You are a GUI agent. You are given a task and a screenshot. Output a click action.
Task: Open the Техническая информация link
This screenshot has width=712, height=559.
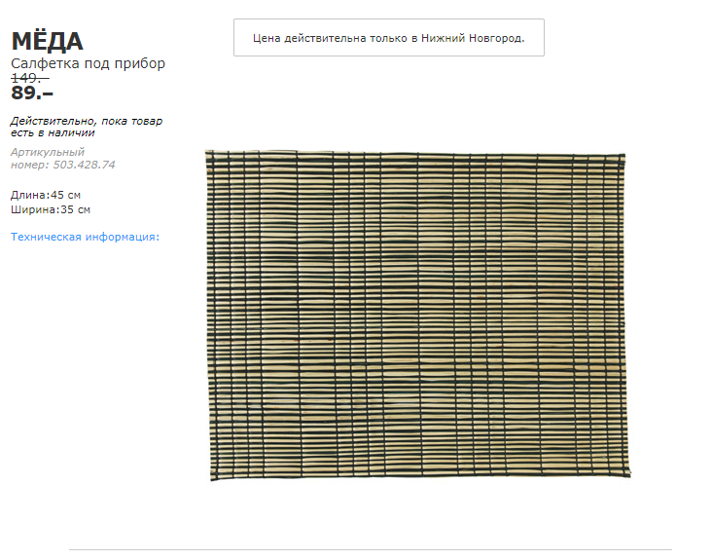85,237
